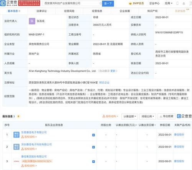Screen dimensions: 192x170
Task: Switch to the 基本信息 tab
Action: click(14, 11)
